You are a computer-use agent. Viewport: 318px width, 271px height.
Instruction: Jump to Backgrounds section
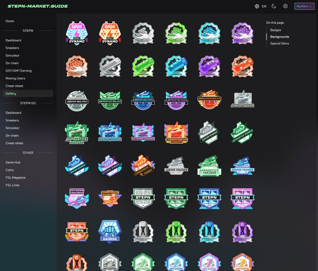click(280, 37)
